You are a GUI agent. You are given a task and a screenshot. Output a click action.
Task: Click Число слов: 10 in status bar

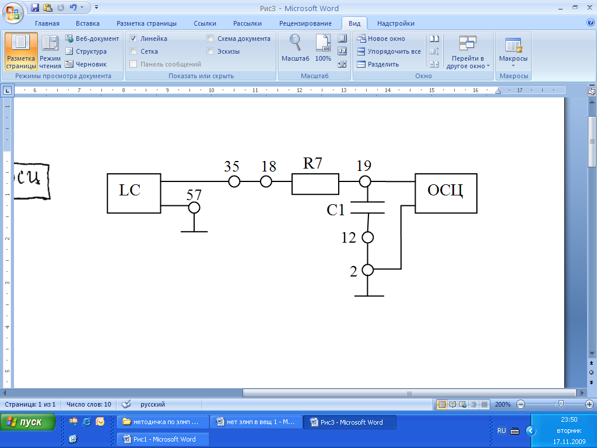(89, 405)
